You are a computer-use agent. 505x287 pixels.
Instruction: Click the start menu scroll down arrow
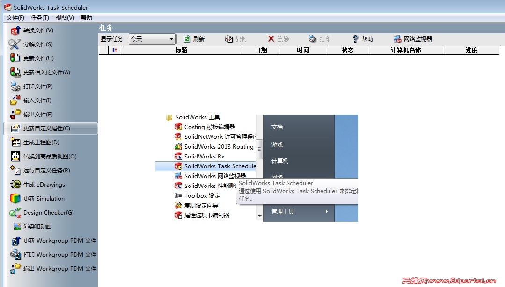click(260, 216)
